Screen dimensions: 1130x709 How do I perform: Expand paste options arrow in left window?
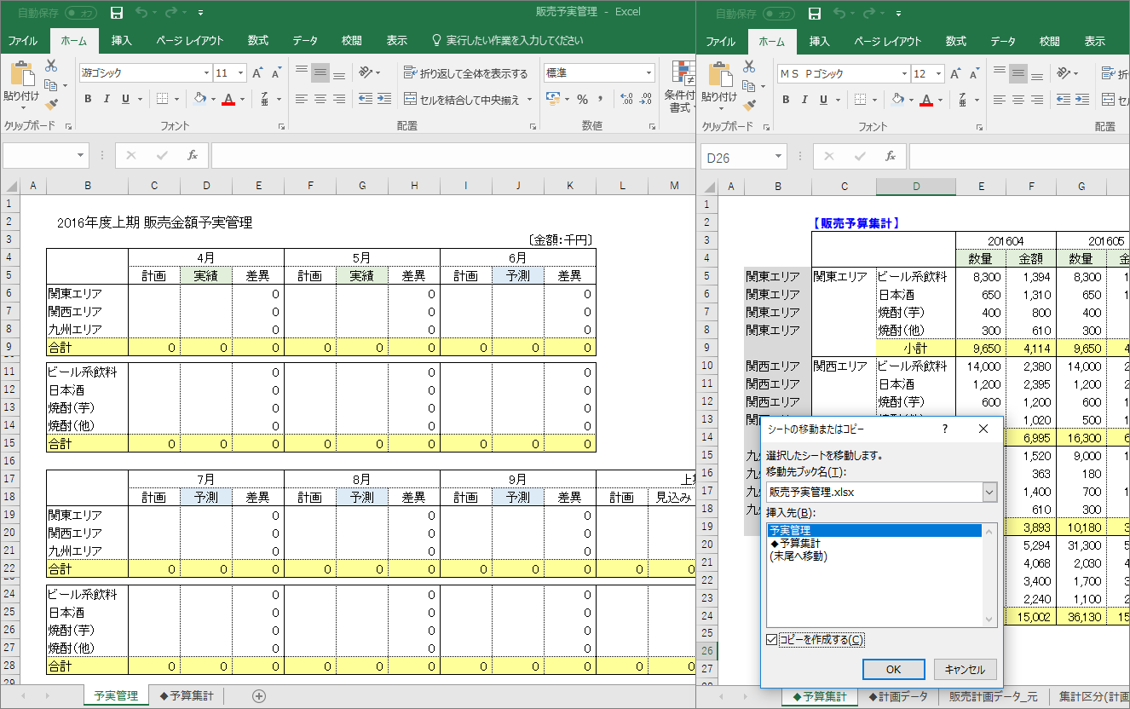coord(22,109)
